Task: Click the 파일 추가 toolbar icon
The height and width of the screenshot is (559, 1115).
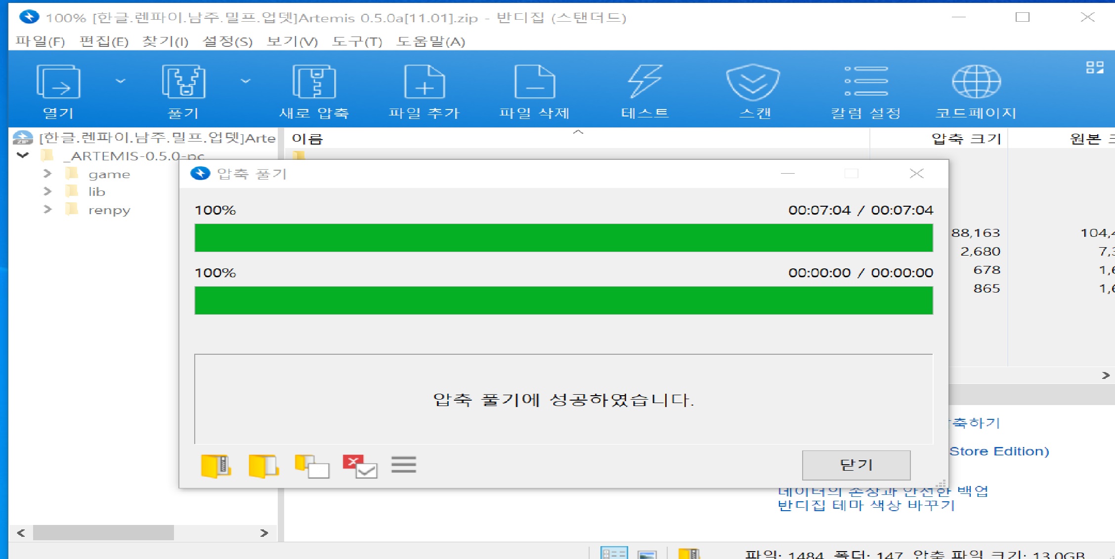Action: [x=425, y=82]
